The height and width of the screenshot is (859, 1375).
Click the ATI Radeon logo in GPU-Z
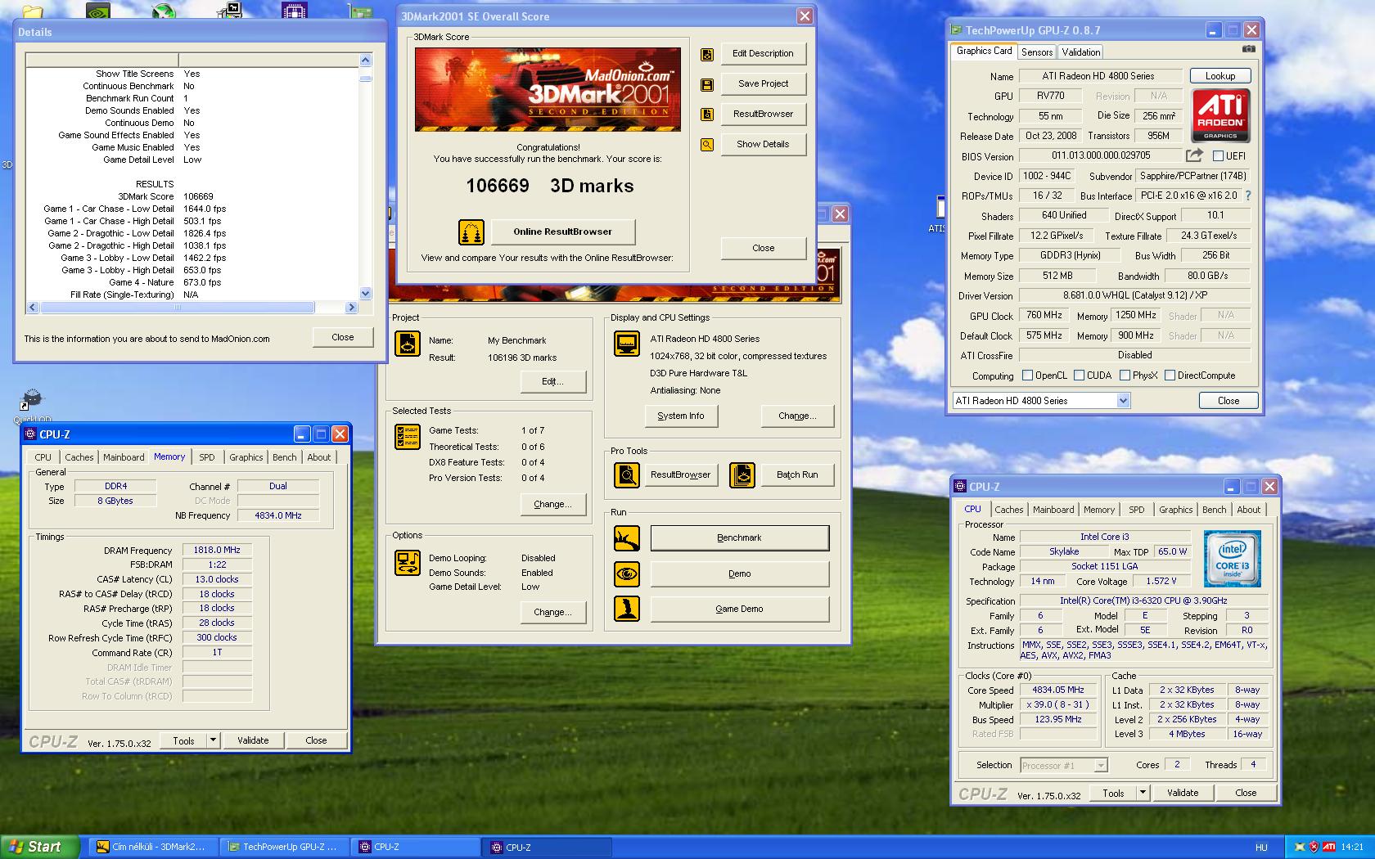[x=1220, y=116]
